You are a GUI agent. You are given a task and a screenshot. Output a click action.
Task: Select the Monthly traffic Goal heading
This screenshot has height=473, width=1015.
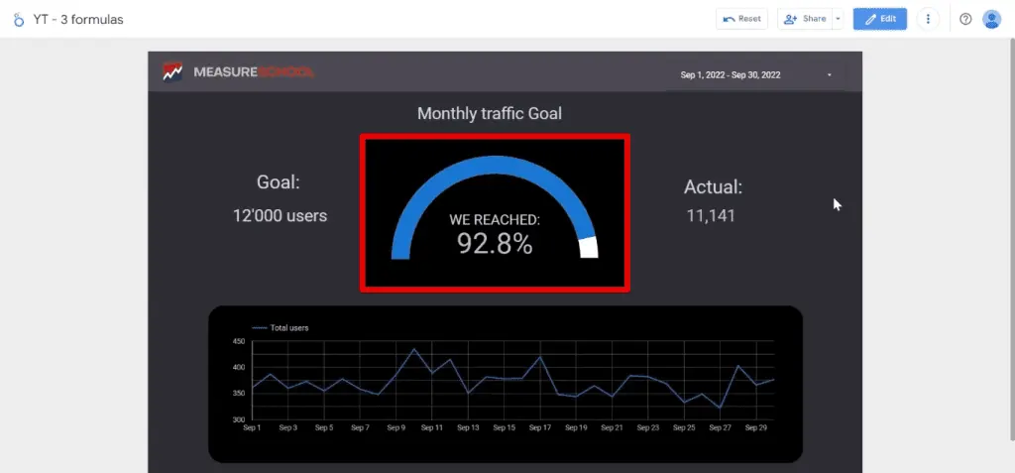click(489, 114)
